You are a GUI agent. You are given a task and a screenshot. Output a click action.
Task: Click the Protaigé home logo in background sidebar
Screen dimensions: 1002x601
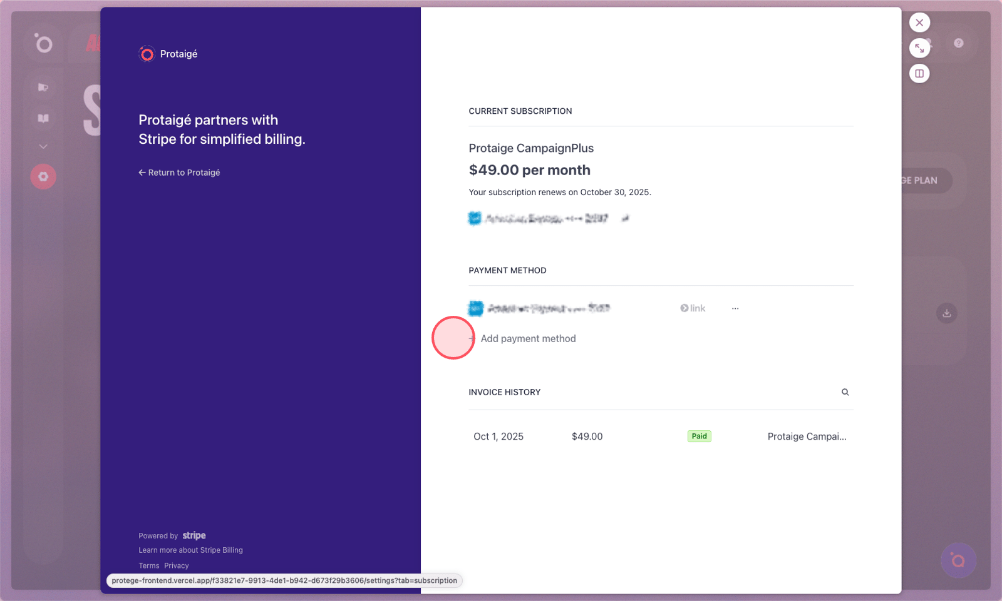43,43
